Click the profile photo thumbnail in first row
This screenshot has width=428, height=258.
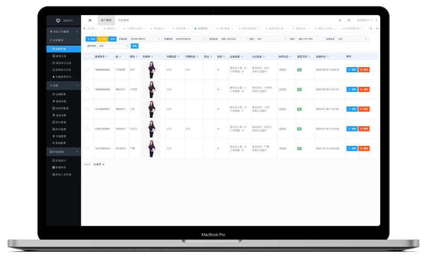coord(151,69)
